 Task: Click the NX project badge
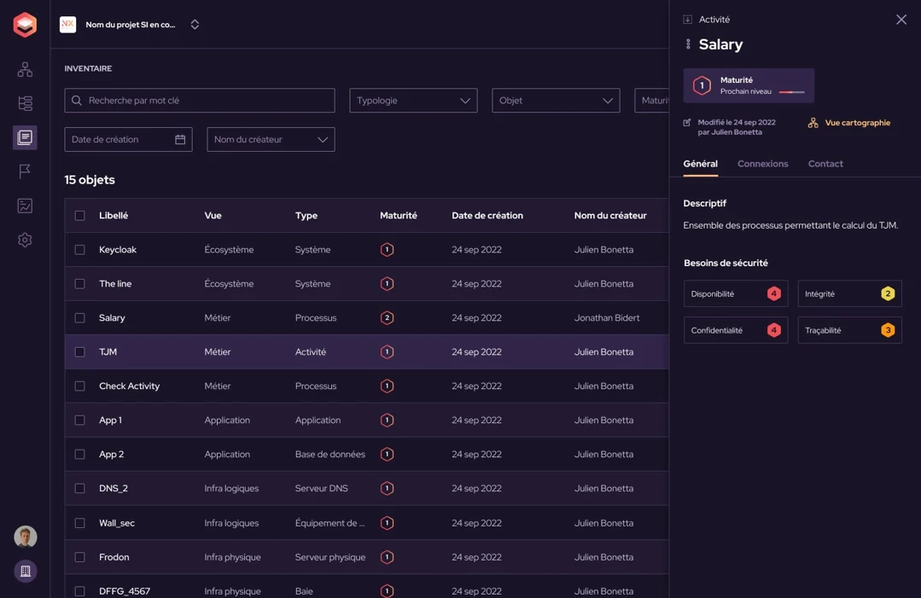click(68, 24)
